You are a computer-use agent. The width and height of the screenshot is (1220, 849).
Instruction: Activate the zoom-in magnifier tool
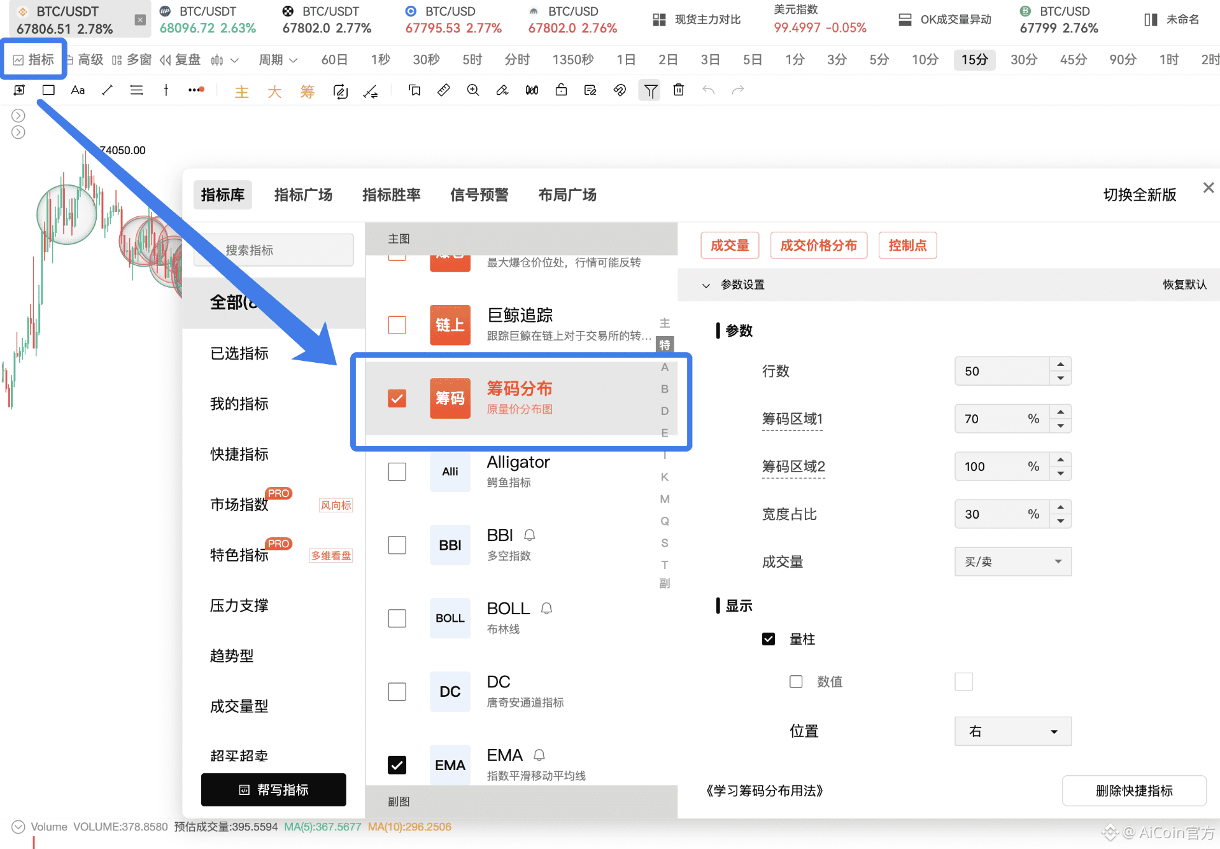pyautogui.click(x=473, y=90)
